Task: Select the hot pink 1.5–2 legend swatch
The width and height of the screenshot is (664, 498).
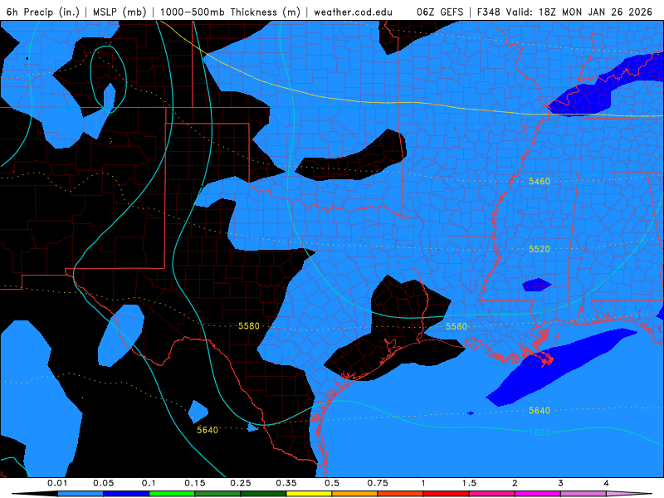Action: (492, 494)
